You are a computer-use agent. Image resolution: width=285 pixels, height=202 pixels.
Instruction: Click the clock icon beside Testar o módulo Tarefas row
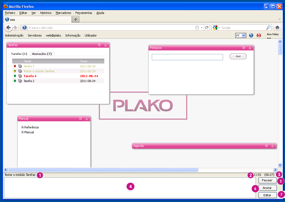click(x=20, y=71)
